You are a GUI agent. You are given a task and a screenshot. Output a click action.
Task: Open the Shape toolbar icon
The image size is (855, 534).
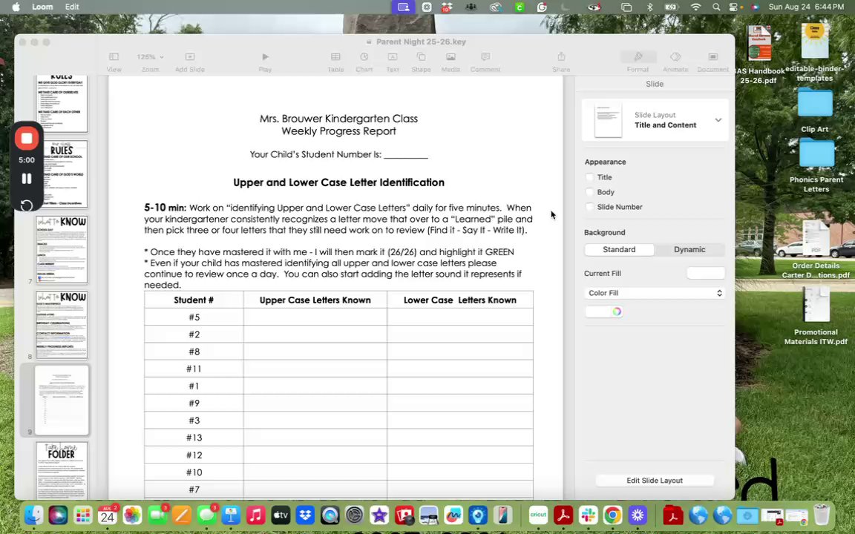(421, 57)
